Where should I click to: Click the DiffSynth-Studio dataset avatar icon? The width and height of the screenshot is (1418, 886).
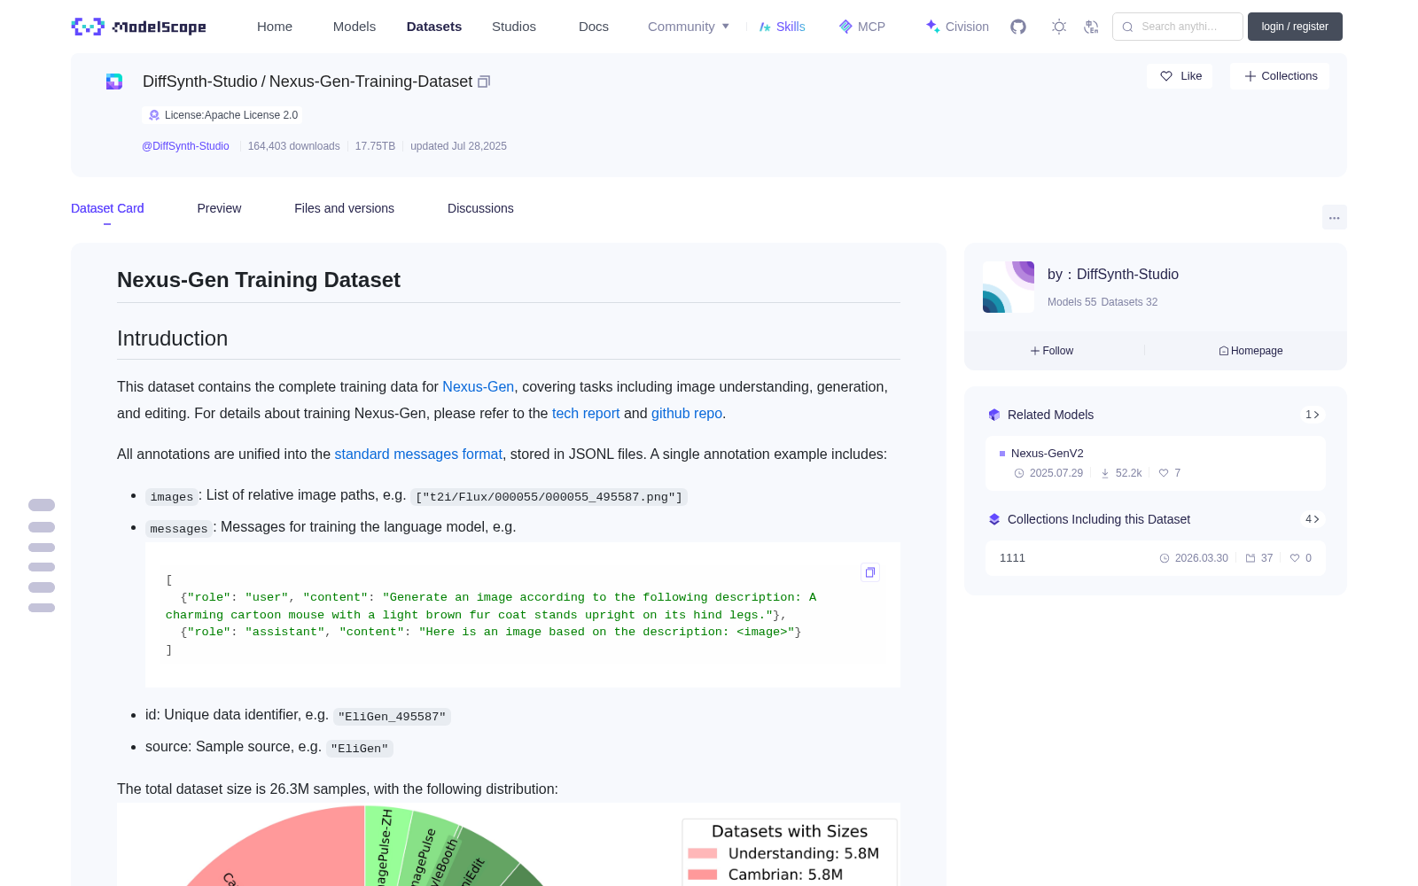[x=114, y=82]
